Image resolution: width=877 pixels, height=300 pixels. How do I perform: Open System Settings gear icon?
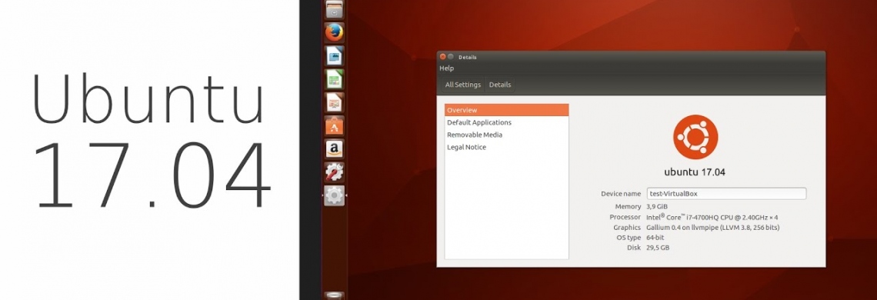coord(334,195)
